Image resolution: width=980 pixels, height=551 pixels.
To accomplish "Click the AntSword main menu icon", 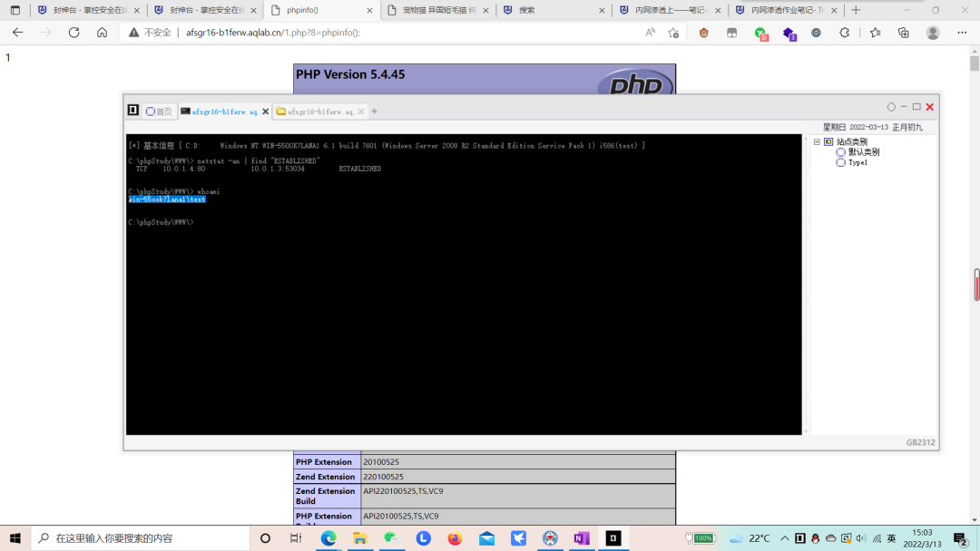I will 133,111.
